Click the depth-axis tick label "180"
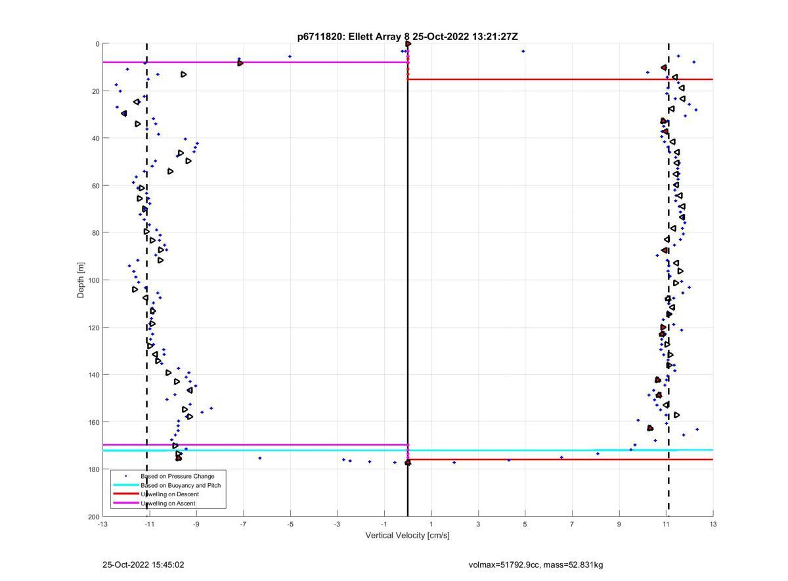Viewport: 788px width, 581px height. click(94, 469)
